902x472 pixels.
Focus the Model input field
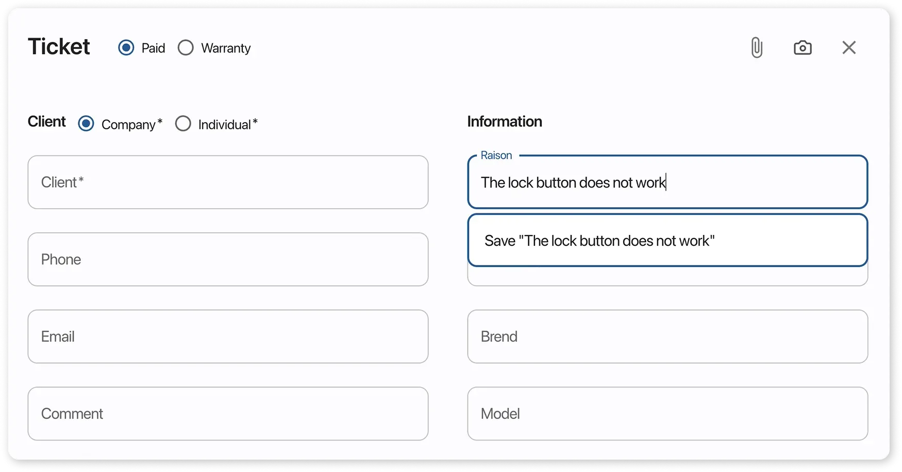667,414
